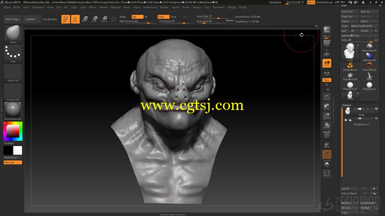Open the Document menu
The image size is (385, 216).
[38, 7]
